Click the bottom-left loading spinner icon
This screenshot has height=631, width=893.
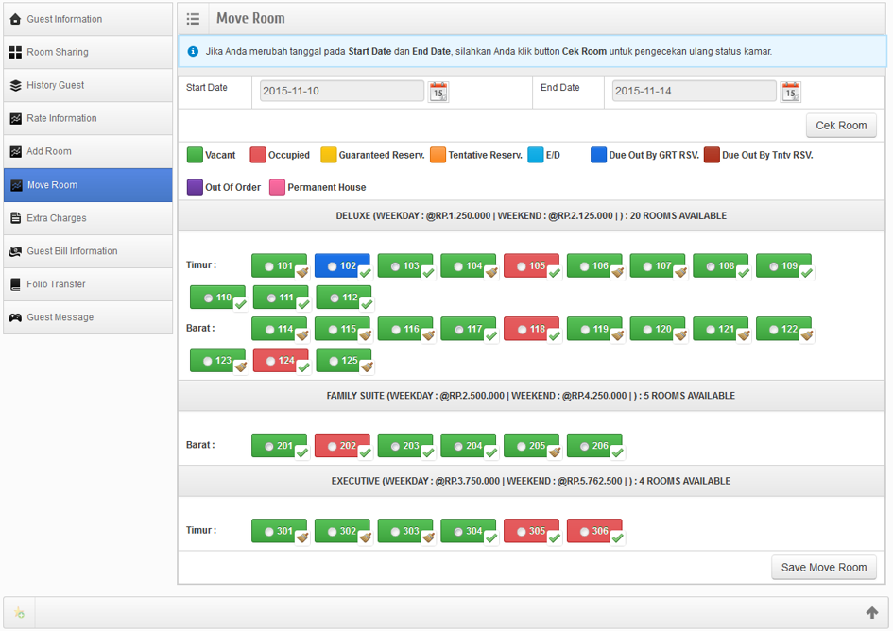click(x=19, y=613)
